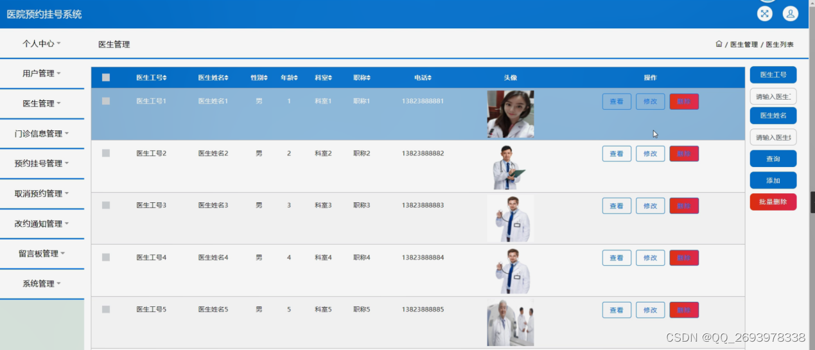Click the avatar photo of 医生姓名2
Image resolution: width=815 pixels, height=350 pixels.
511,167
